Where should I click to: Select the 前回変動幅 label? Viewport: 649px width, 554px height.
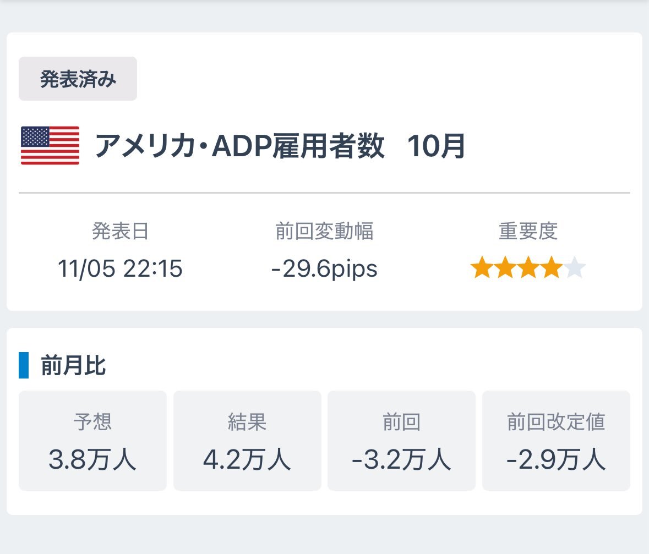(x=324, y=232)
